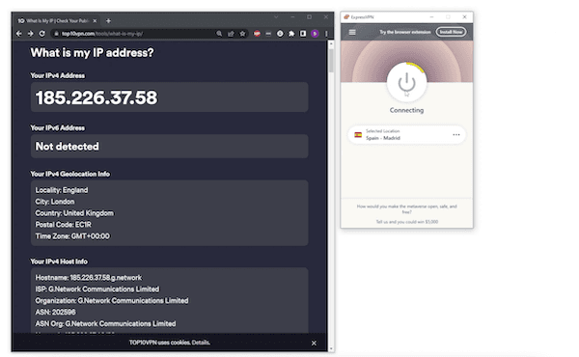Toggle the browser side panel icon
Image resolution: width=579 pixels, height=357 pixels.
point(303,34)
